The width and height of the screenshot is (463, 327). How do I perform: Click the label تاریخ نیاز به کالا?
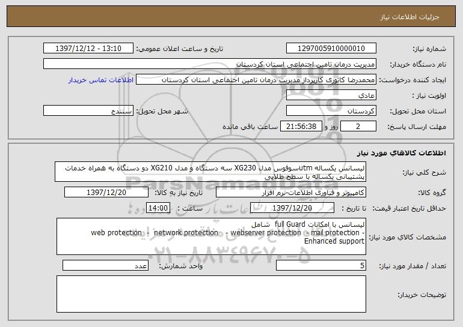click(x=179, y=193)
